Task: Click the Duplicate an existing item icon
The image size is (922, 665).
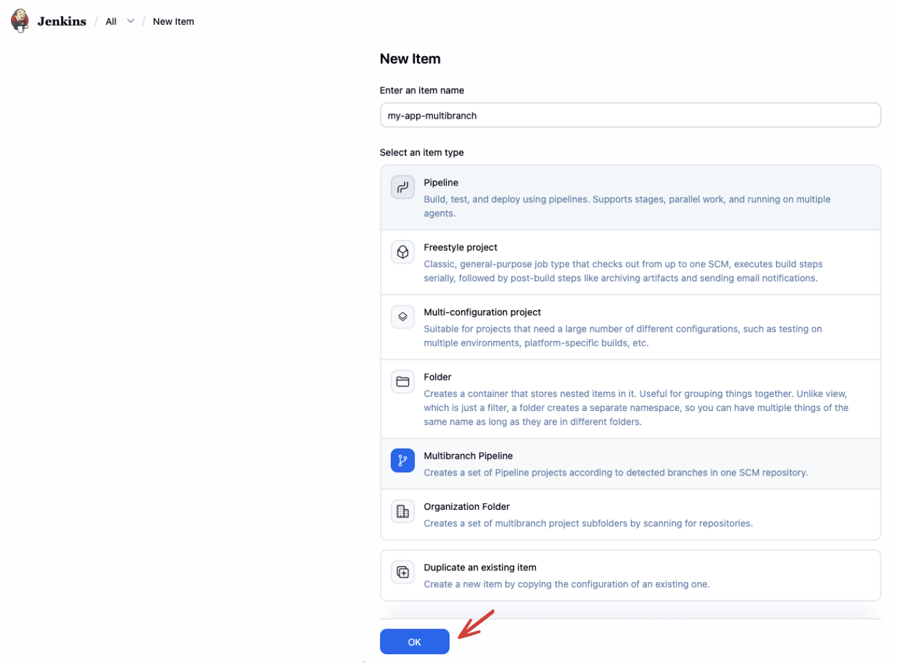Action: point(402,572)
